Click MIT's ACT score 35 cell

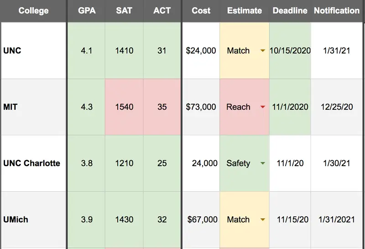click(x=162, y=107)
